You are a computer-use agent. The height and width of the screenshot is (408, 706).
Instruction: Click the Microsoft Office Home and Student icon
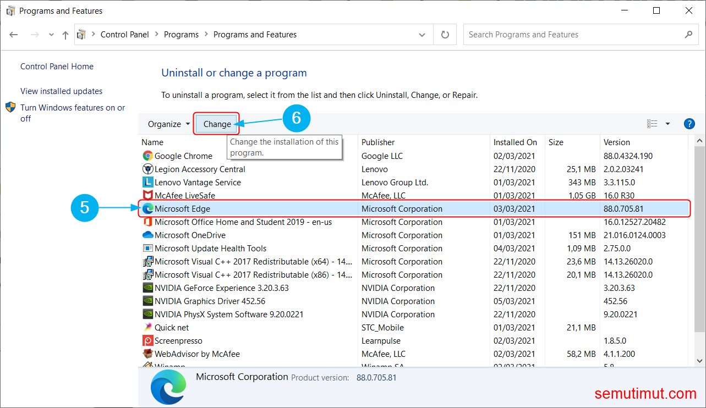pyautogui.click(x=147, y=222)
